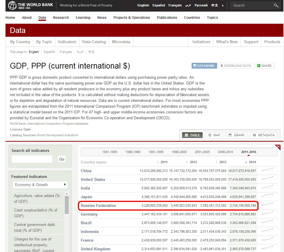The width and height of the screenshot is (284, 252).
Task: View Germany sparkline trend chart
Action: pyautogui.click(x=267, y=213)
